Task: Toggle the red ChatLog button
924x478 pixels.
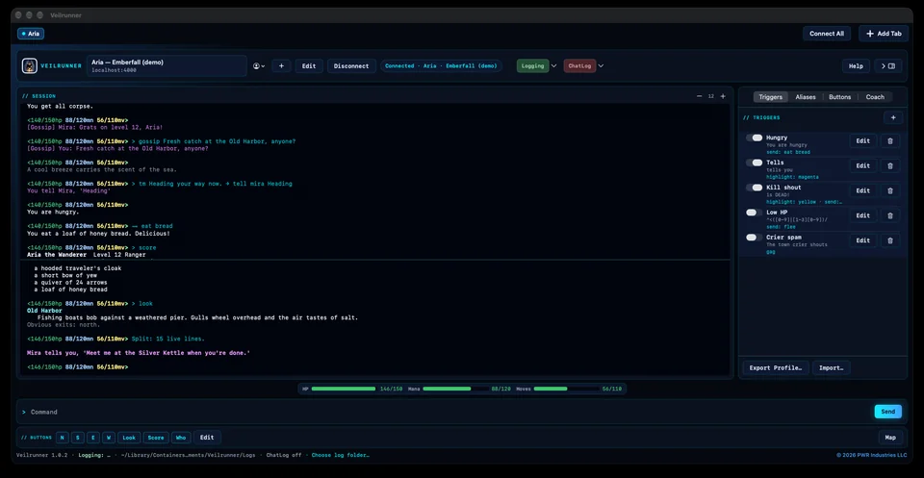Action: (579, 66)
